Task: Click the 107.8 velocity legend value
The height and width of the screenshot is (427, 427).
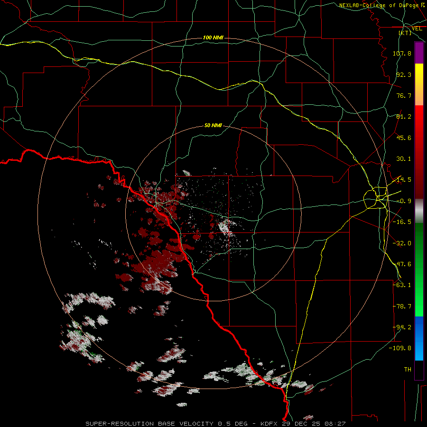Action: [402, 53]
